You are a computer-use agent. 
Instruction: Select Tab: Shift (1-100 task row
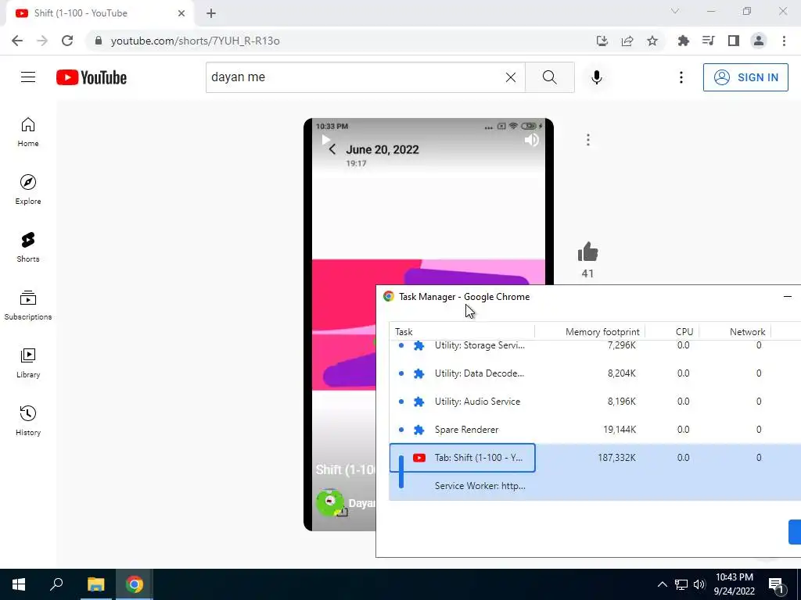tap(595, 458)
